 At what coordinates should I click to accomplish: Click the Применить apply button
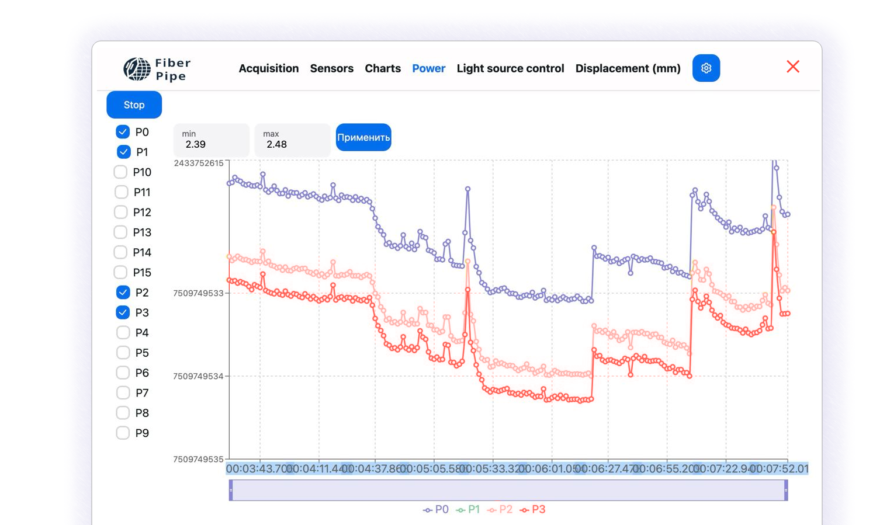[363, 137]
